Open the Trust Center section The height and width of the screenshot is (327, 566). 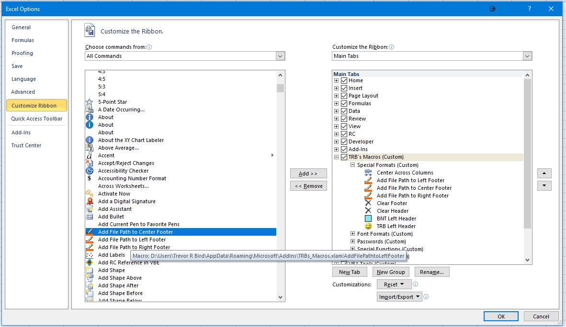26,145
